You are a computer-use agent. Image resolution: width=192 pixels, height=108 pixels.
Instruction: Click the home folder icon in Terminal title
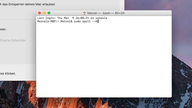pos(84,13)
